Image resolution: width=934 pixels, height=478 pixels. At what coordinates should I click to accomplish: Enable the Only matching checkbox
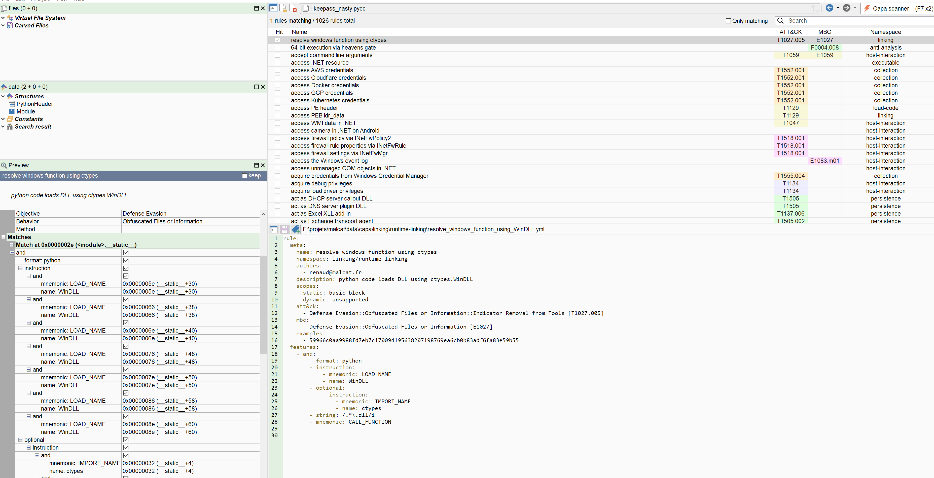728,21
